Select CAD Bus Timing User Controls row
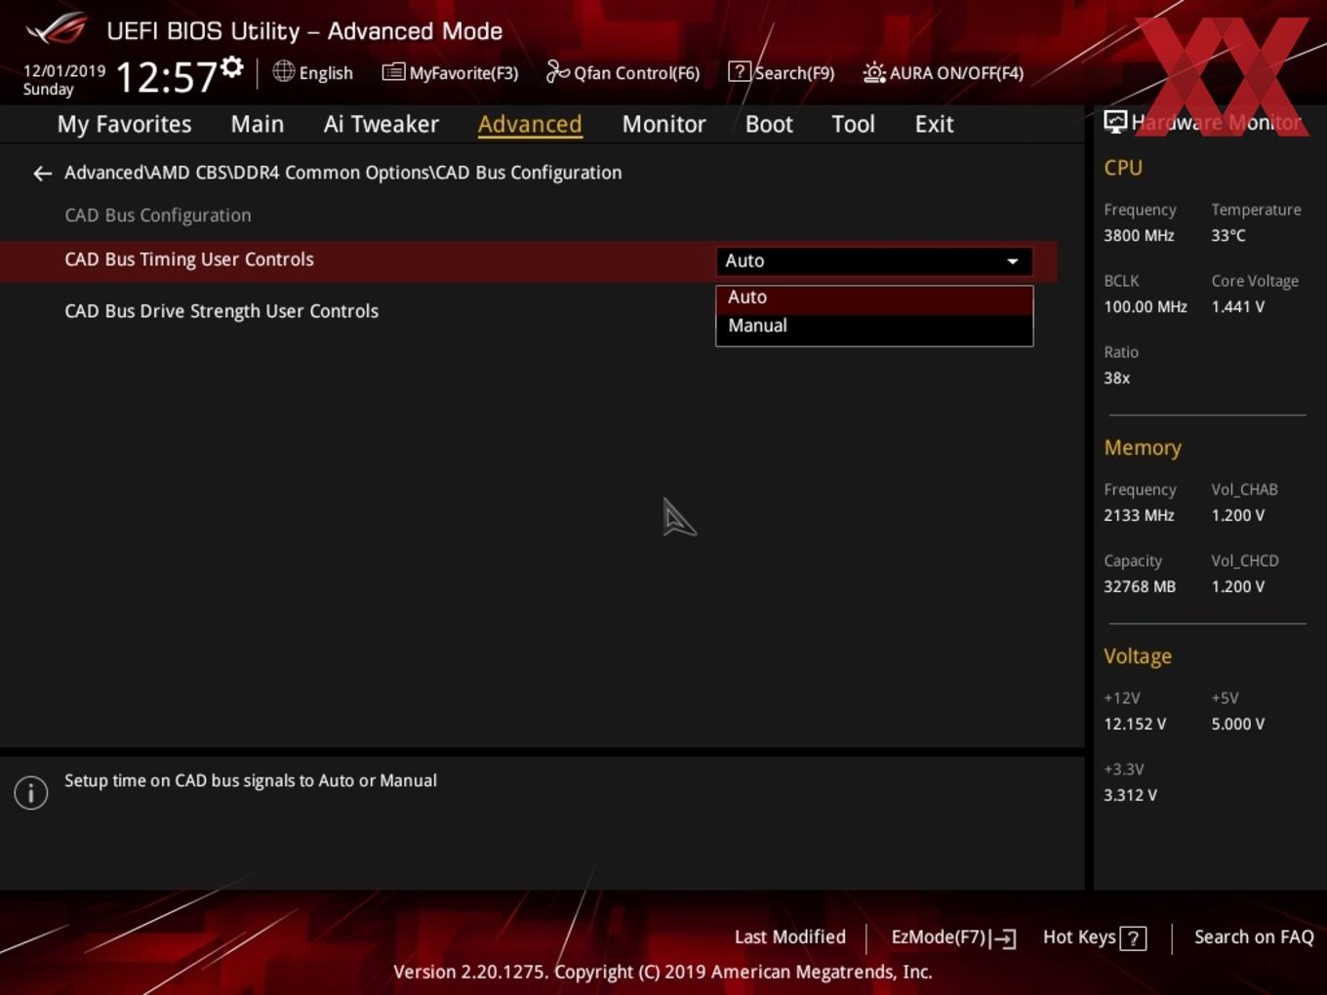1327x995 pixels. point(528,260)
